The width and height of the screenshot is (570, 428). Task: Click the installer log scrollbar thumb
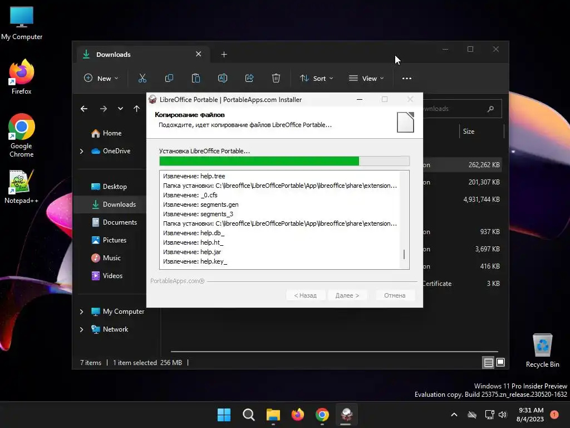[x=404, y=254]
